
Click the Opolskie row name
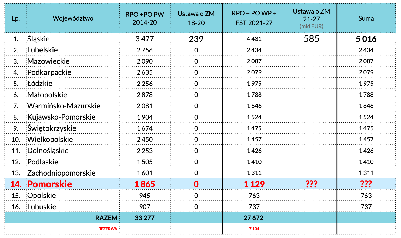pos(41,196)
